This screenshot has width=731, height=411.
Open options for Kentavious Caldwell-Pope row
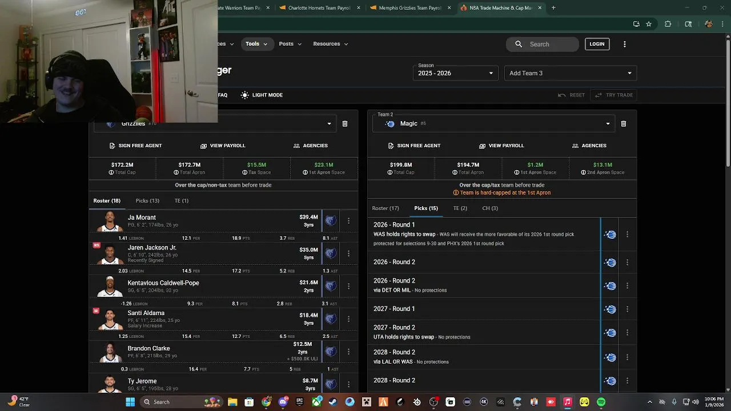point(348,286)
